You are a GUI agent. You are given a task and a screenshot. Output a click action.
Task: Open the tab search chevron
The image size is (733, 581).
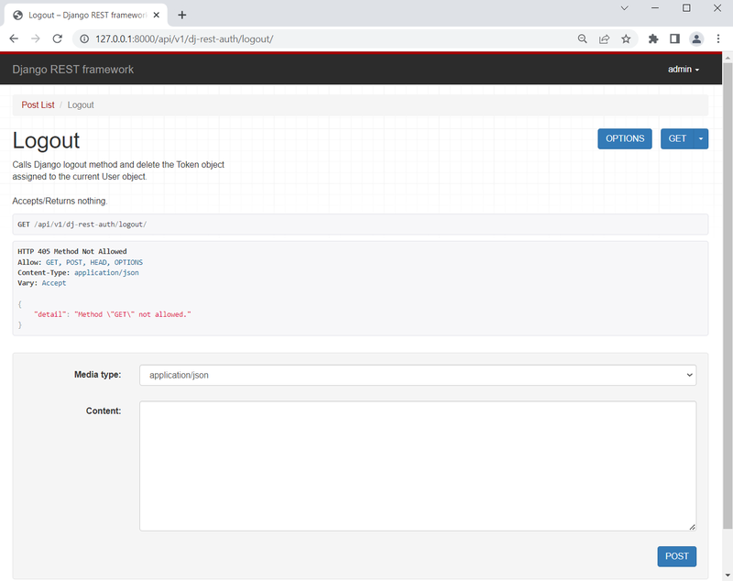(624, 8)
